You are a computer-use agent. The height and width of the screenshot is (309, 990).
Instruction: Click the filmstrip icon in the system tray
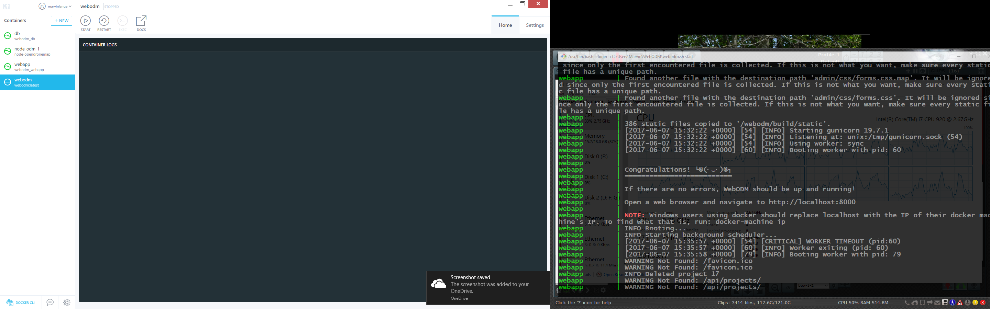tap(945, 302)
